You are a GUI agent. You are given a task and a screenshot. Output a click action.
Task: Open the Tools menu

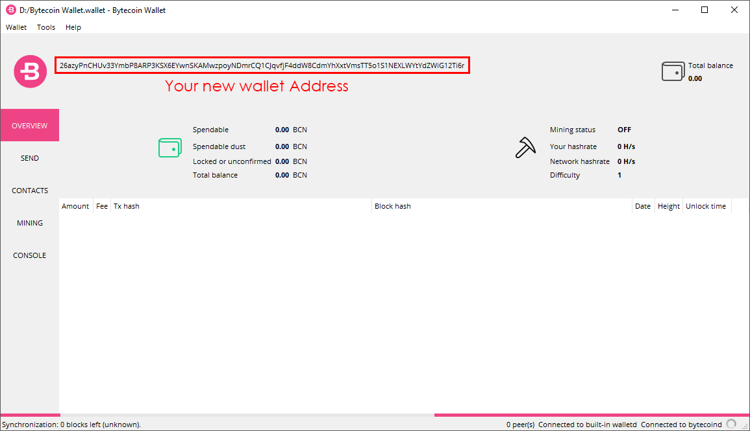[x=46, y=27]
